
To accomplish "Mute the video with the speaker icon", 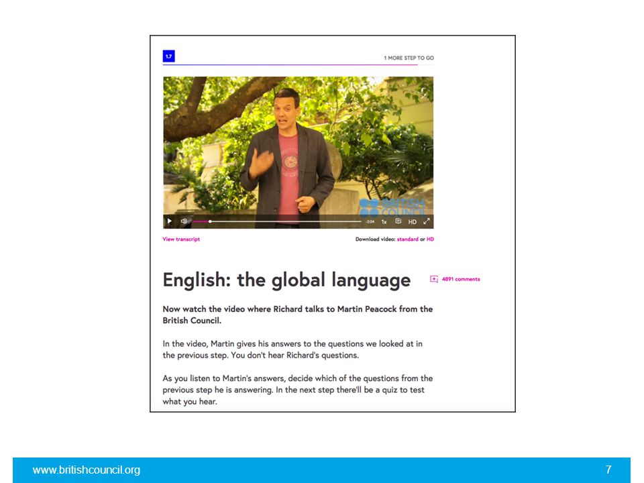I will (x=184, y=221).
